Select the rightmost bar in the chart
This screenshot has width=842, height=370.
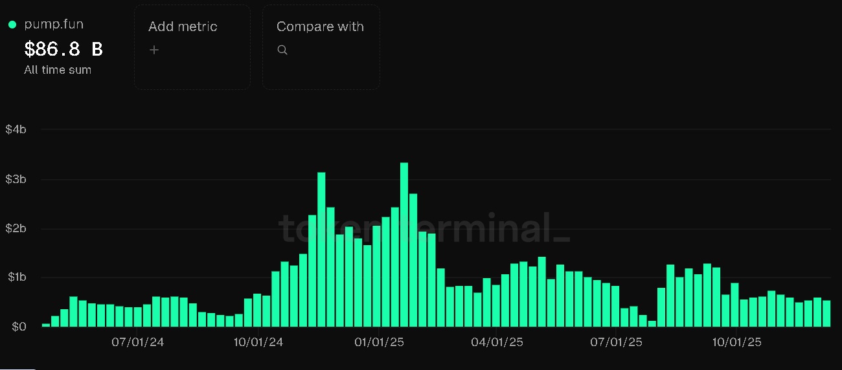826,314
